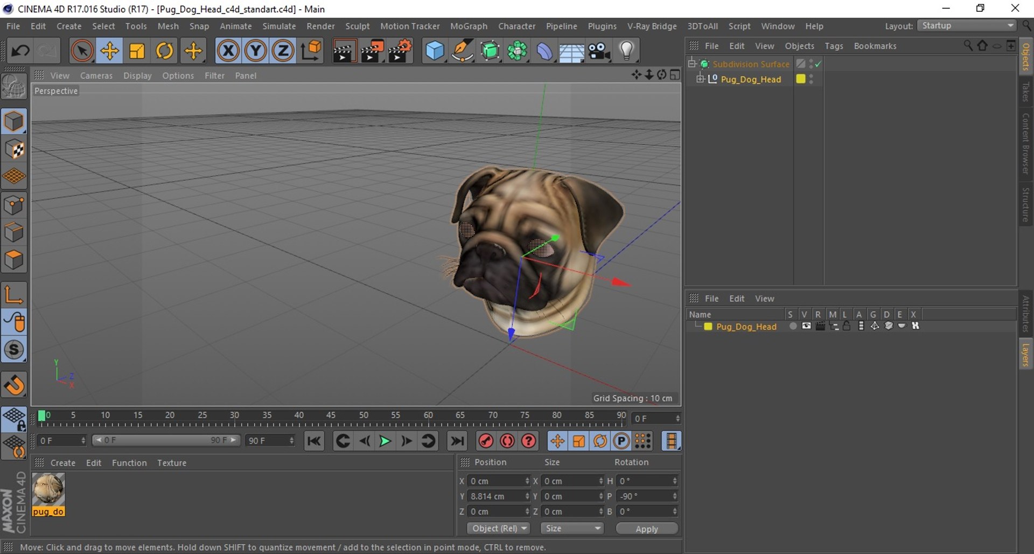1034x554 pixels.
Task: Click frame 45 on the timeline ruler
Action: [x=331, y=415]
